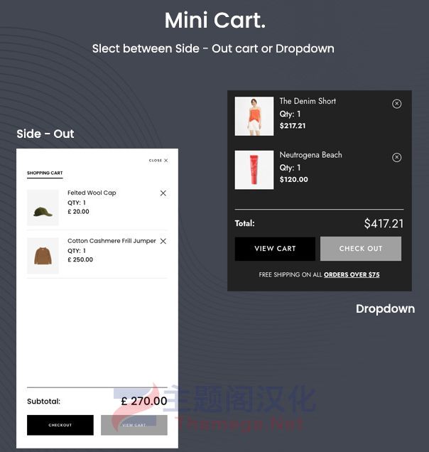The image size is (429, 452).
Task: Click the Felted Wool Cap product name
Action: point(92,193)
